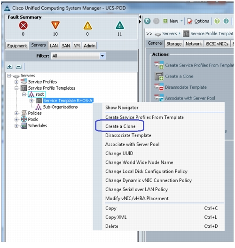Open the Network tab in right pane

(x=194, y=44)
